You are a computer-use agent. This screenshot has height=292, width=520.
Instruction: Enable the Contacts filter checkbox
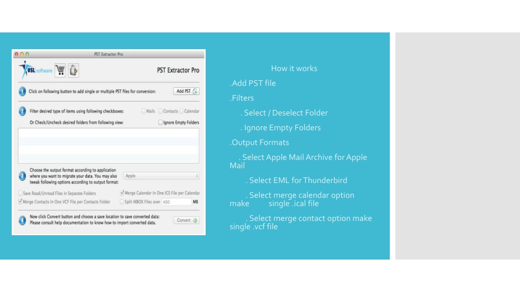160,111
